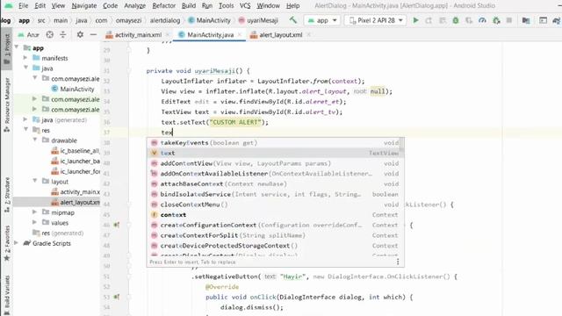562x316 pixels.
Task: Open the Project tool window side tab
Action: tap(6, 49)
